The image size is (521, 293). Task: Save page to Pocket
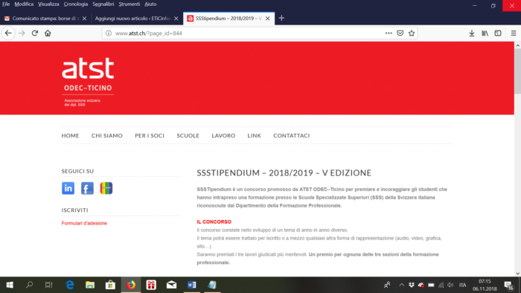click(x=400, y=33)
